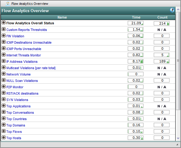
Task: Expand the P2P Monitor row
Action: point(4,86)
